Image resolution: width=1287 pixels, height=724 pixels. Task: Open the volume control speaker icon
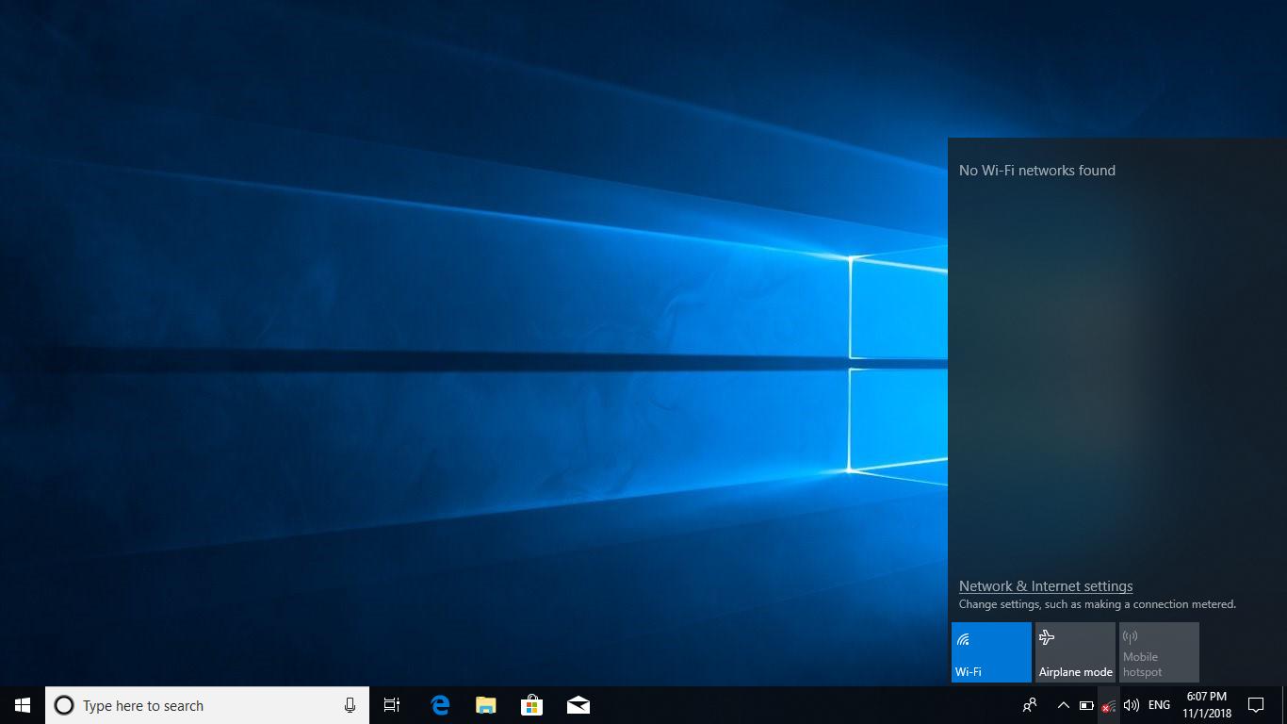1132,705
